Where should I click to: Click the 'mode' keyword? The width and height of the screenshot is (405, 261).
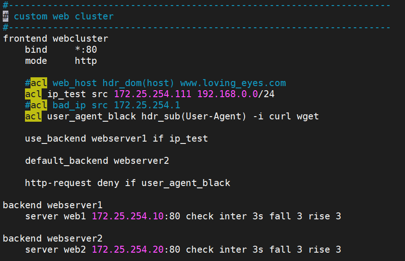click(x=36, y=61)
